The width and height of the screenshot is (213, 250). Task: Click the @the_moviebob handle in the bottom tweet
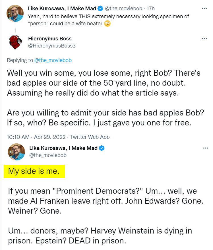(48, 155)
